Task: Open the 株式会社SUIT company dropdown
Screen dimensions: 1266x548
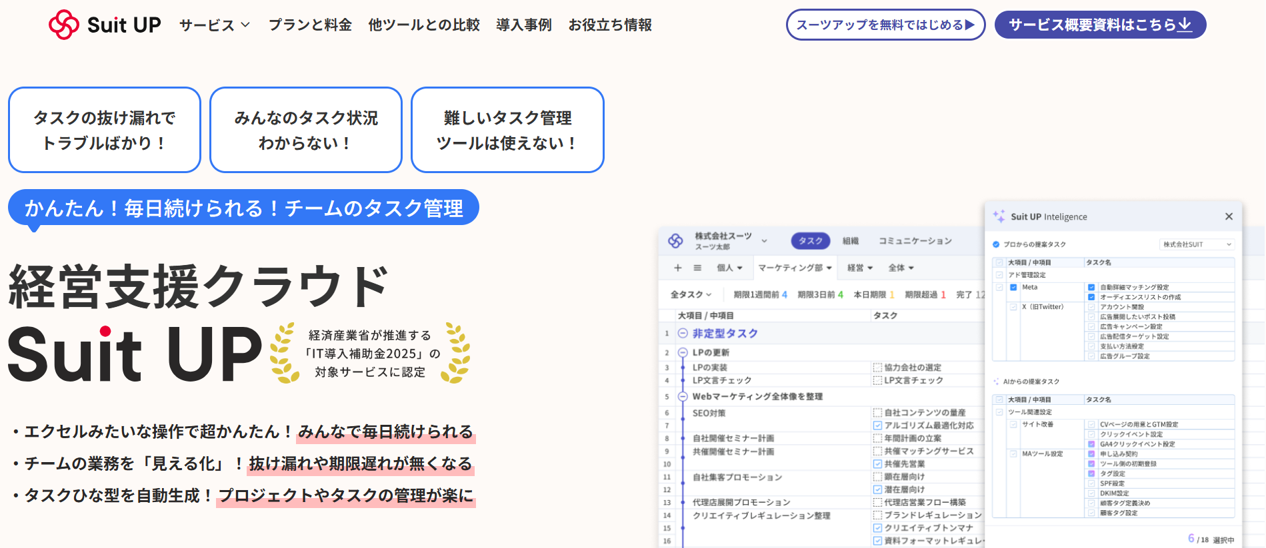Action: [1197, 244]
